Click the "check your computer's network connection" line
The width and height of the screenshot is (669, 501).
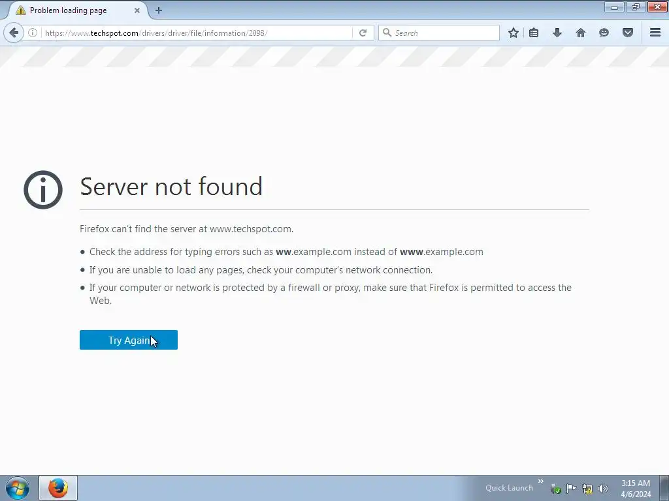click(x=261, y=270)
